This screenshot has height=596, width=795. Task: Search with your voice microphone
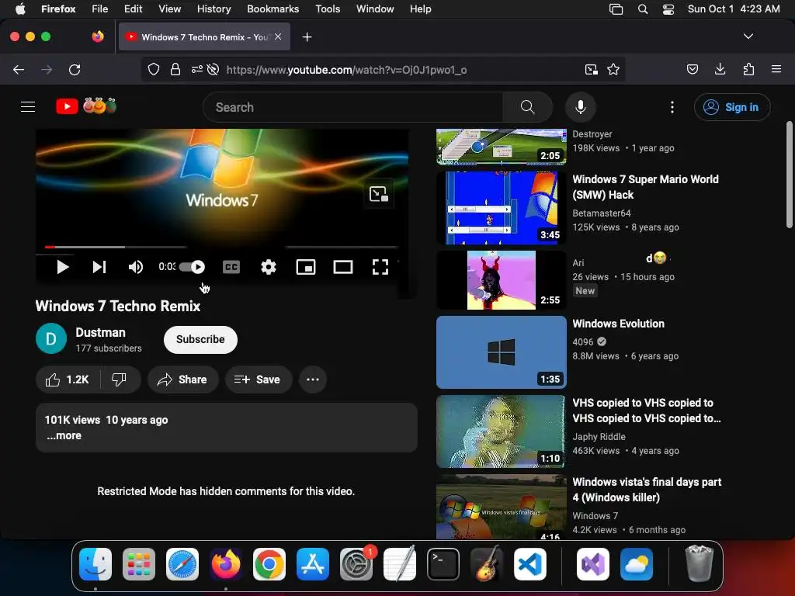(581, 107)
